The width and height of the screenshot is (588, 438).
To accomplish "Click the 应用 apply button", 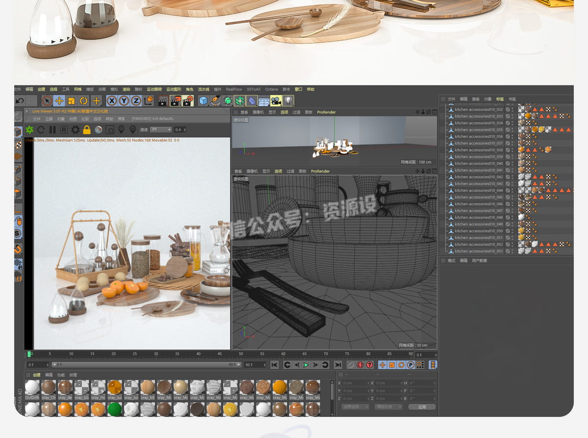I will pos(422,407).
